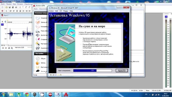This screenshot has width=172, height=97.
Task: Click the horizontal scrollbar under the waveform
Action: 20,45
